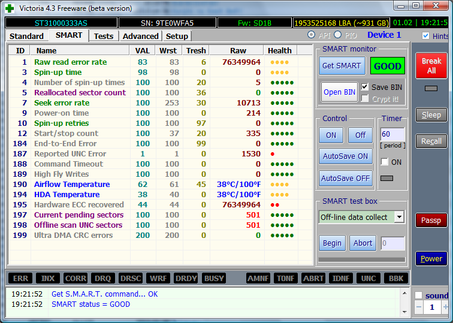Image resolution: width=453 pixels, height=323 pixels.
Task: Select the Ultra DMA CRC errors row
Action: click(x=161, y=235)
